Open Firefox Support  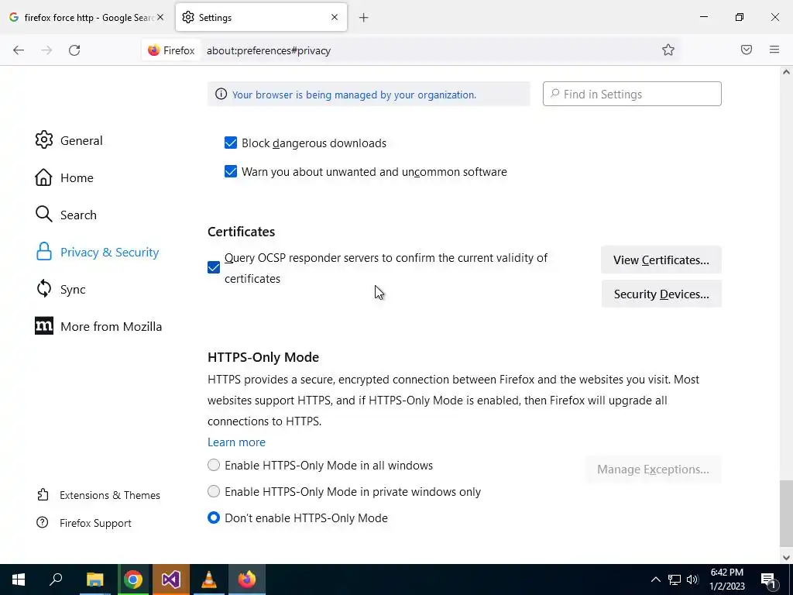(x=84, y=523)
